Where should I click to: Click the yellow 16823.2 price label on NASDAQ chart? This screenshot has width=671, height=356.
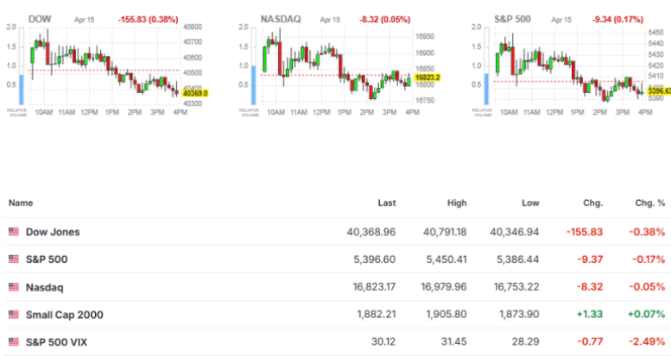click(x=427, y=78)
